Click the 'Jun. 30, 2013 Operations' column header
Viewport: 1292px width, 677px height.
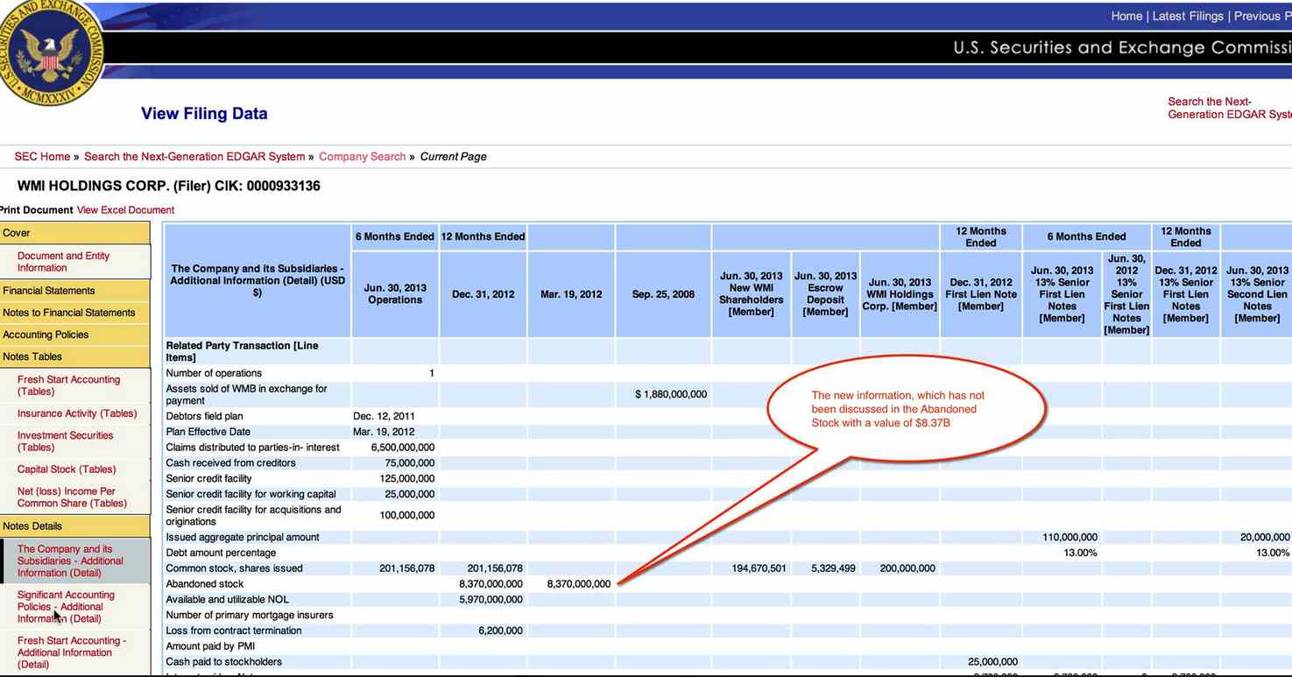(x=395, y=294)
